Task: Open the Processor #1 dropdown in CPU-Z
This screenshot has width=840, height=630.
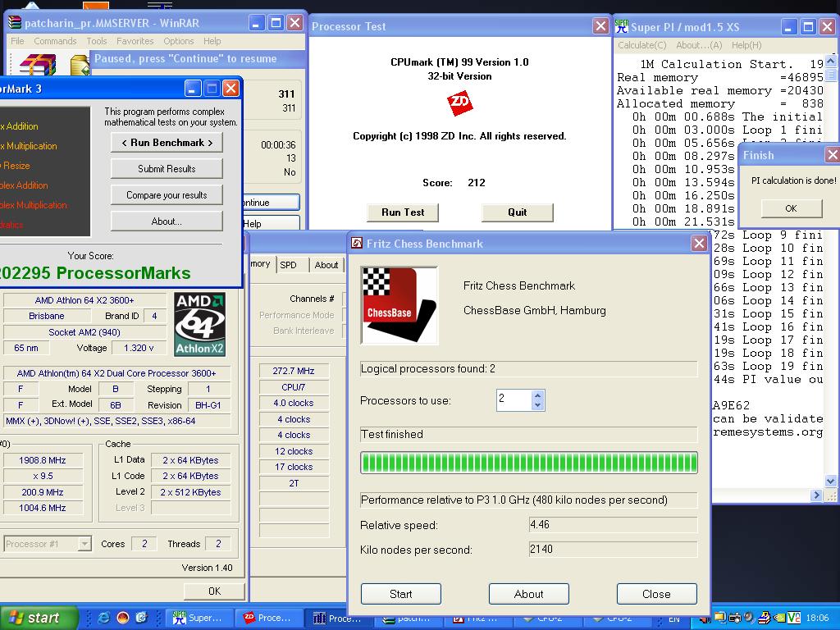Action: [84, 544]
